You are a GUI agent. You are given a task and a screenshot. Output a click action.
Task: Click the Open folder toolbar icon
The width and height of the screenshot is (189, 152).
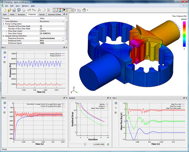click(9, 10)
